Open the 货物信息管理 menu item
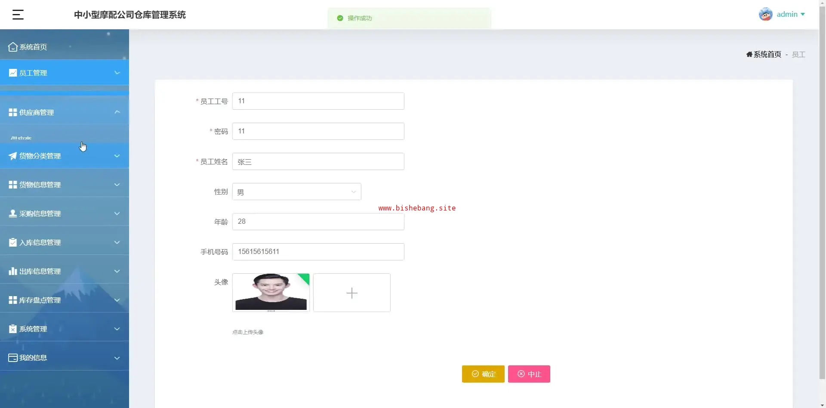This screenshot has height=408, width=826. tap(65, 185)
